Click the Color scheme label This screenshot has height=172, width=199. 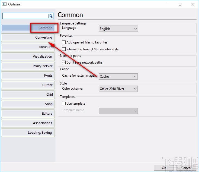[x=72, y=89]
